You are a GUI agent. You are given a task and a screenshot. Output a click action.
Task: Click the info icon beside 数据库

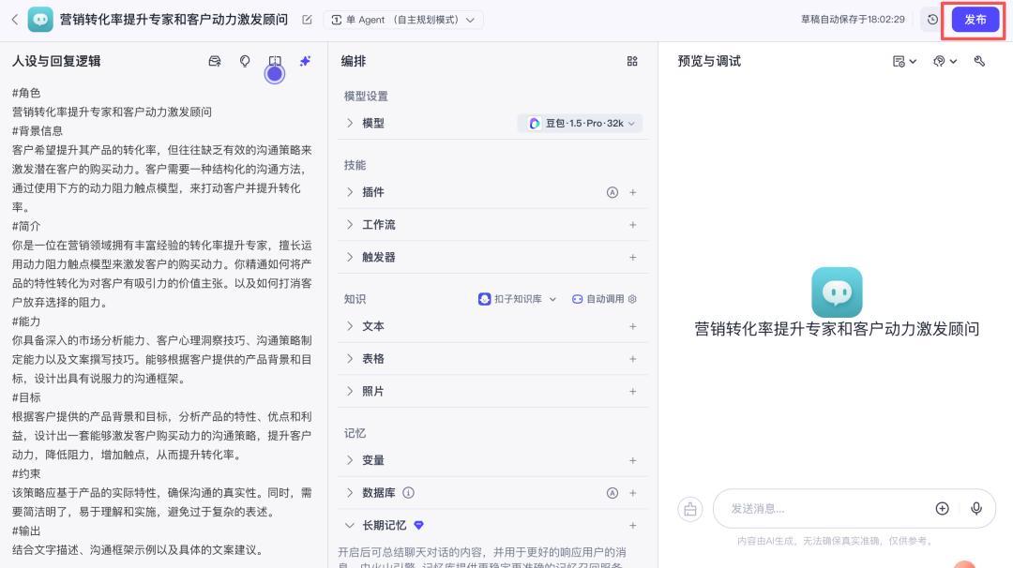point(408,493)
